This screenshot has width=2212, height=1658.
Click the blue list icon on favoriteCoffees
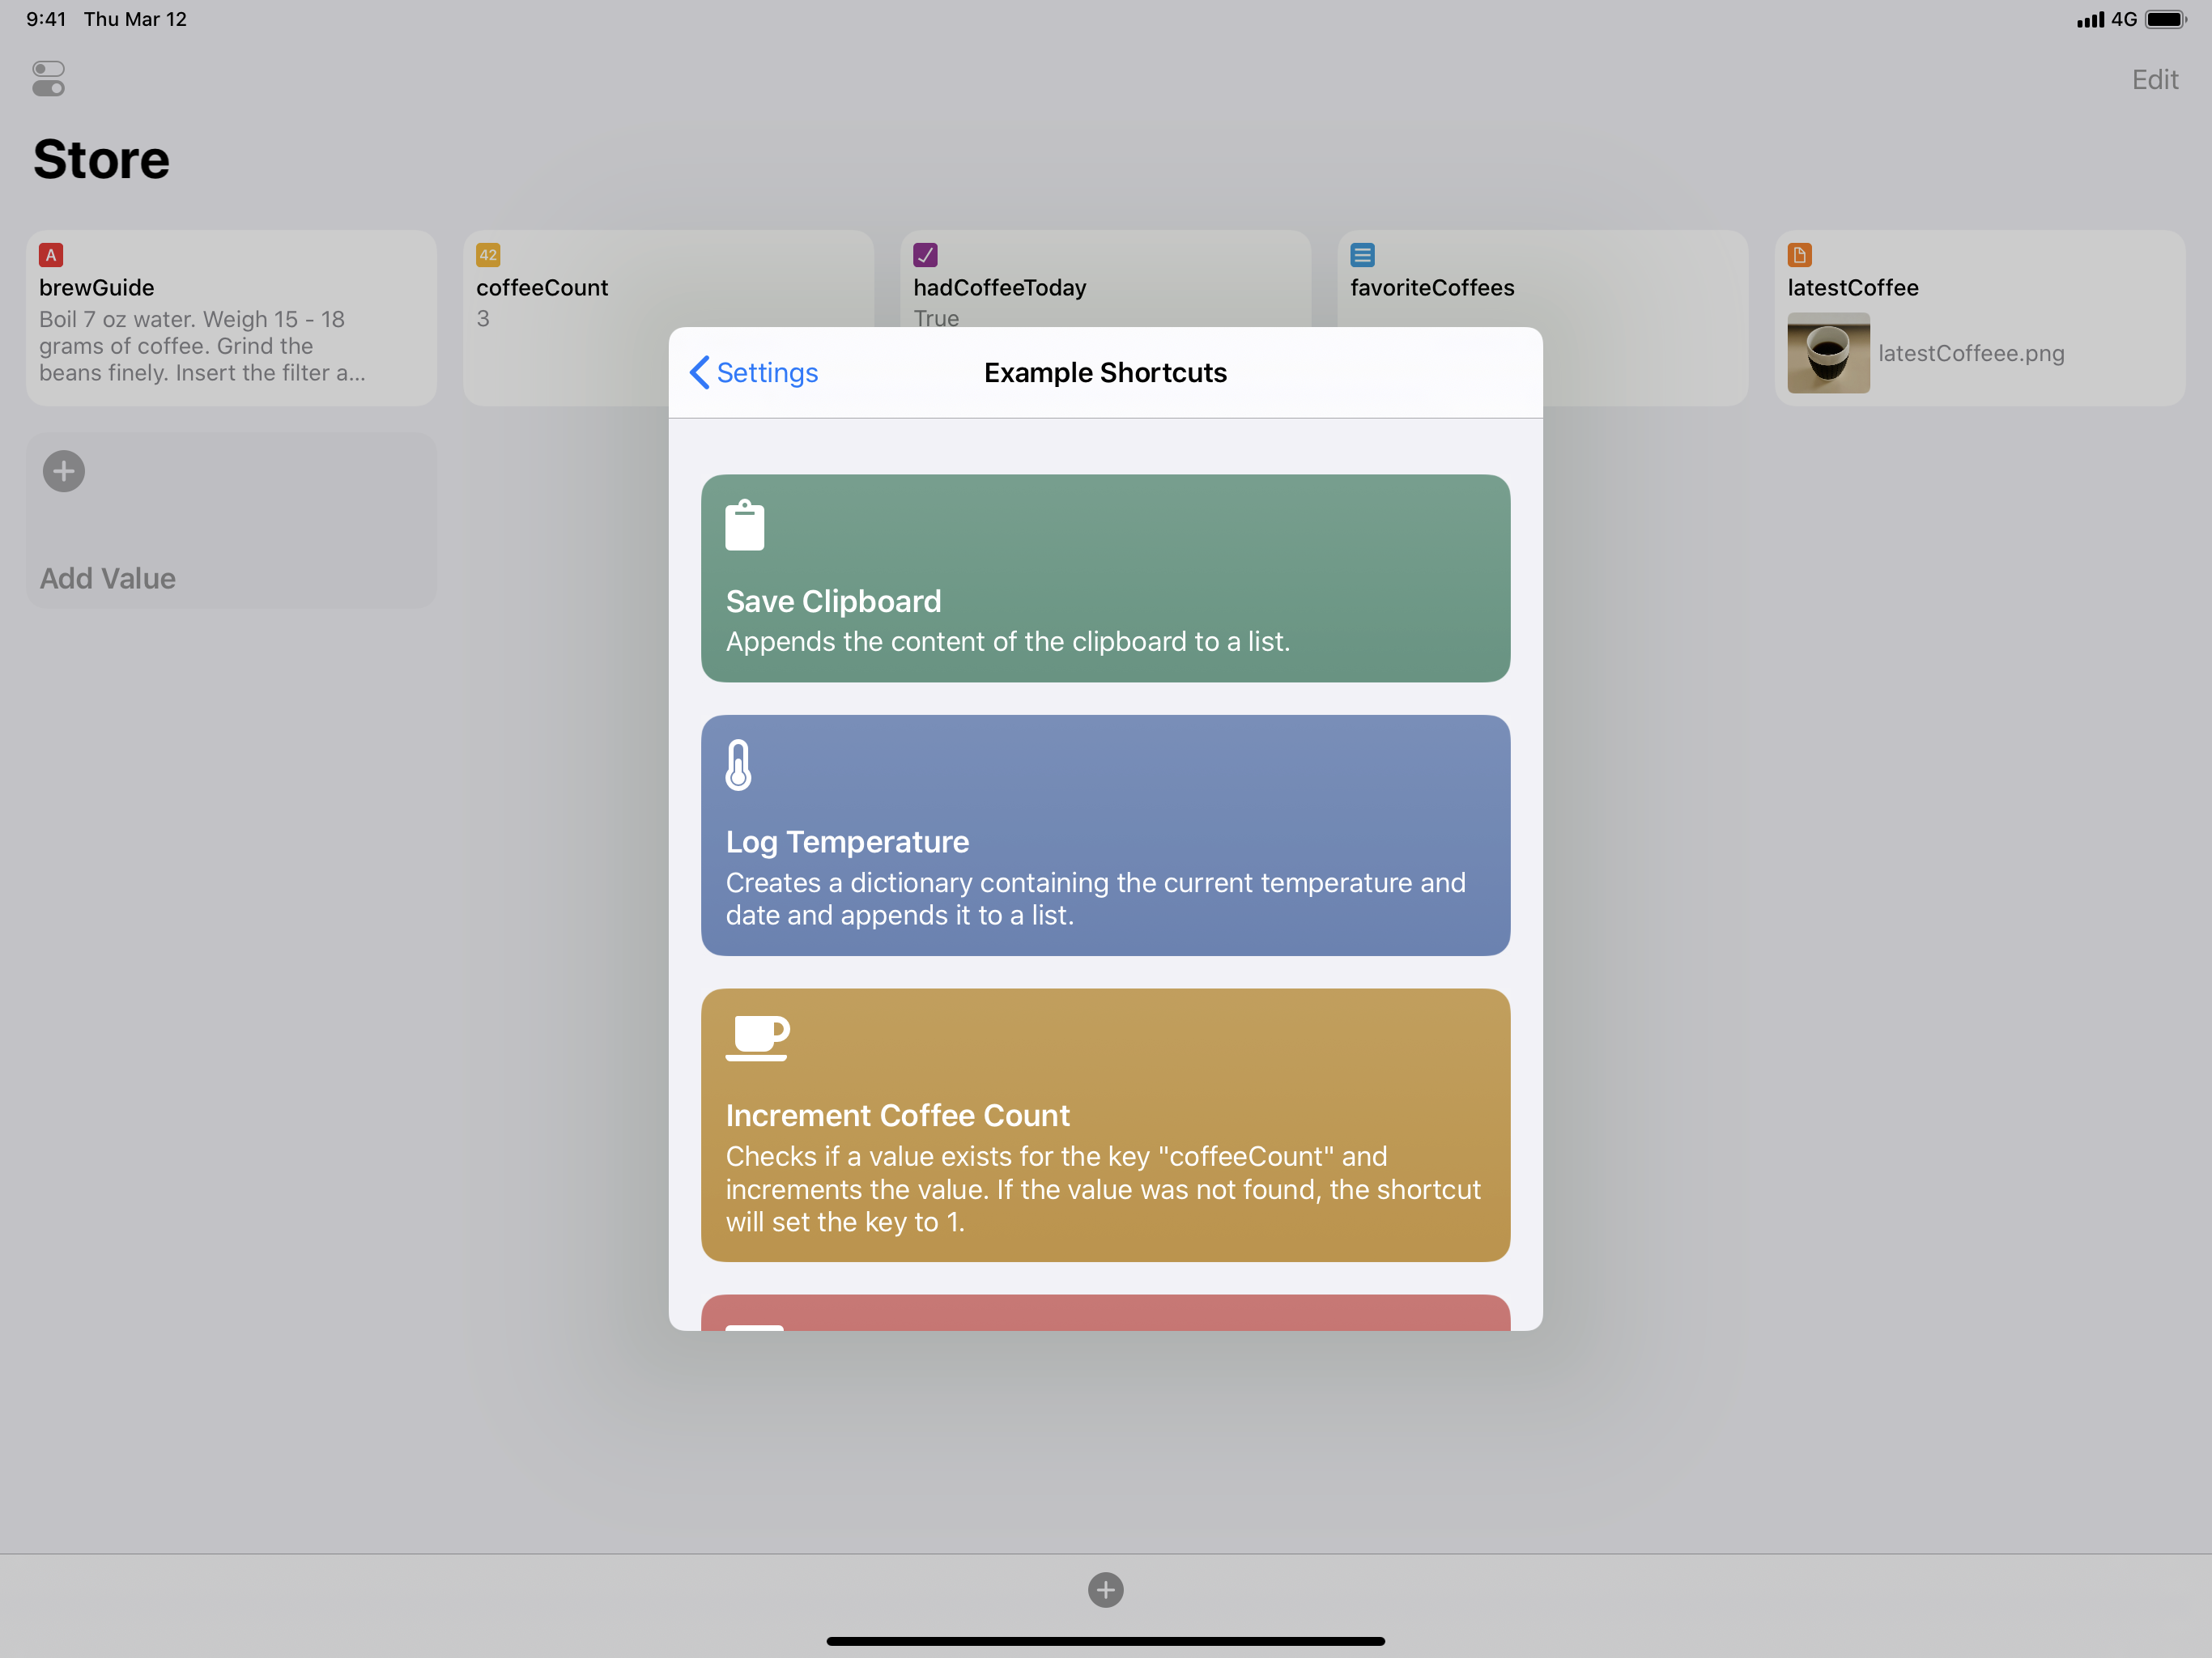coord(1362,255)
